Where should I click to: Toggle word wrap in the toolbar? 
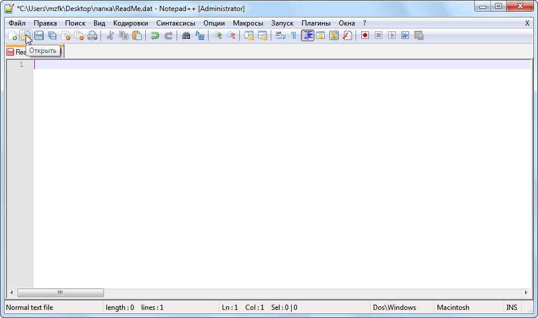tap(280, 36)
